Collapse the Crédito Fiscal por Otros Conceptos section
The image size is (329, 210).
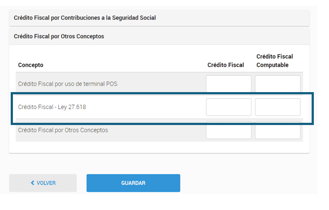point(59,36)
